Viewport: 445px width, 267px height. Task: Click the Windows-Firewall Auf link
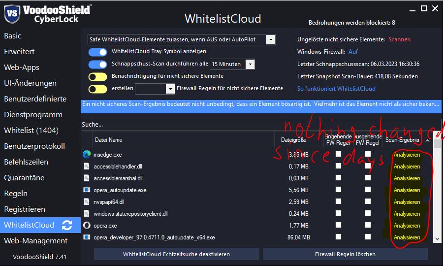353,52
